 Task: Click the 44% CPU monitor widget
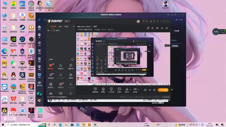(219, 31)
